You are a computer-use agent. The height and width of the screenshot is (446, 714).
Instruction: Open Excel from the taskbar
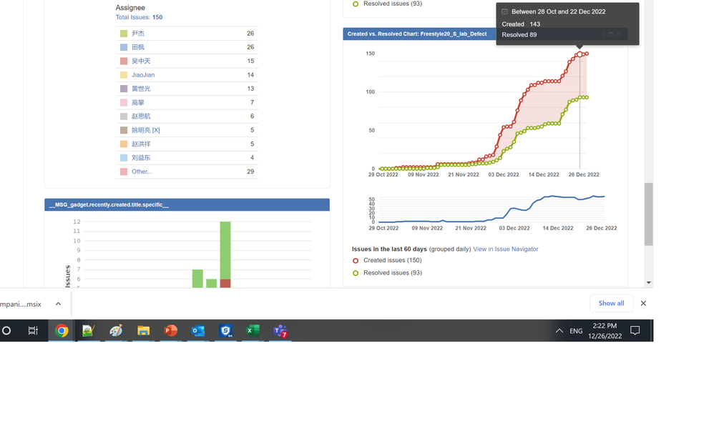click(253, 331)
